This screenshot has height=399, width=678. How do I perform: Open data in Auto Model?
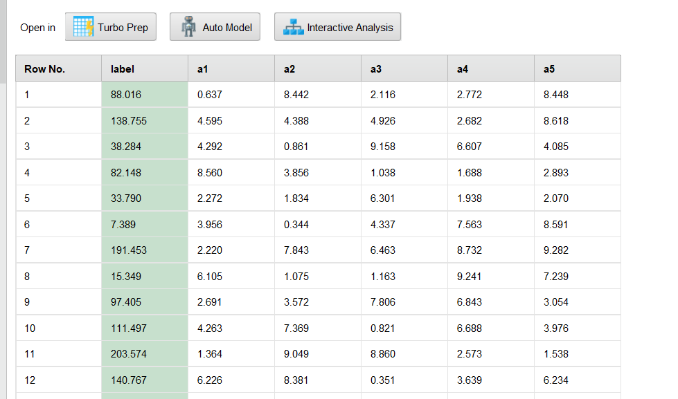pyautogui.click(x=215, y=27)
